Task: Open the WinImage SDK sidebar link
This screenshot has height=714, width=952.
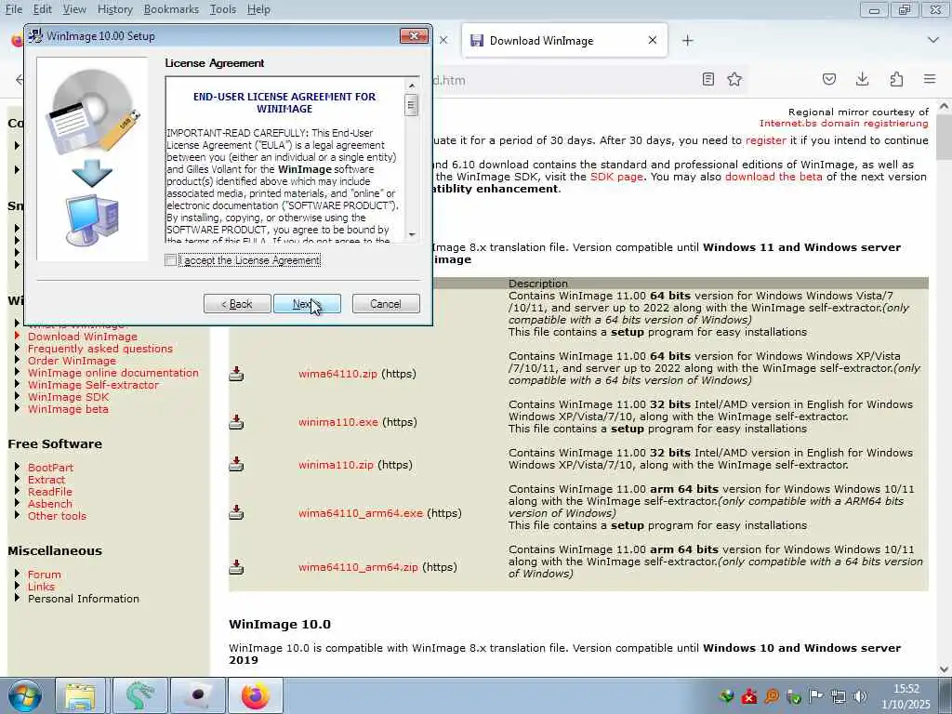Action: coord(68,397)
